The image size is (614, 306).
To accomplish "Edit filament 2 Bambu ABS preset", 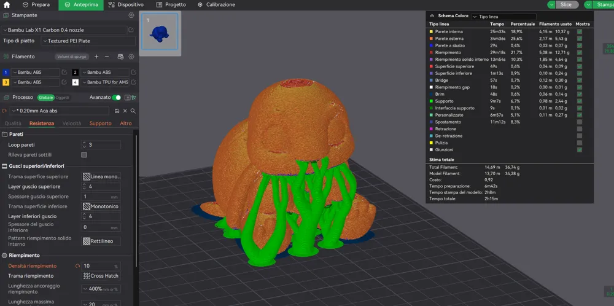I will 133,72.
